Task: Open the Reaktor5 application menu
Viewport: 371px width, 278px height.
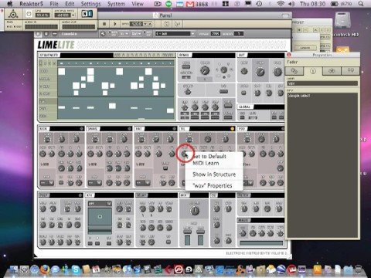Action: 31,4
